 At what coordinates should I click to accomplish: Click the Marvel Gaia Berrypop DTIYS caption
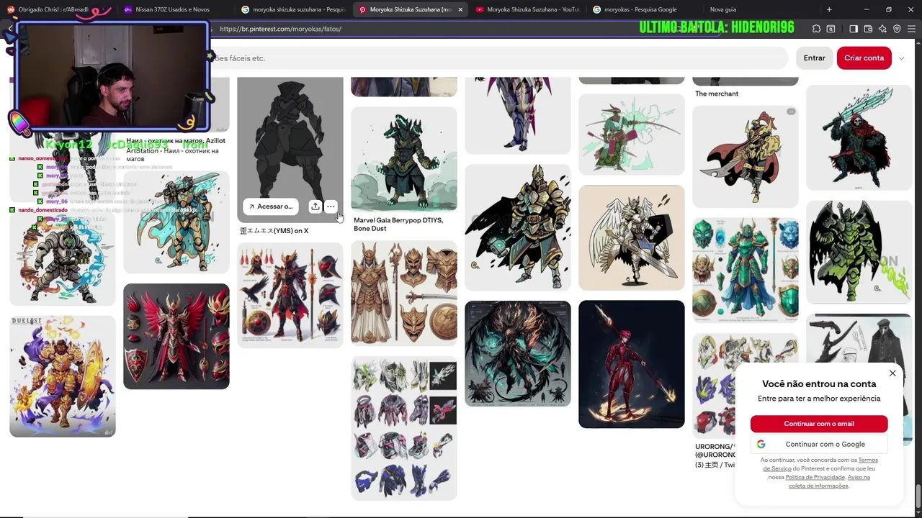tap(398, 224)
